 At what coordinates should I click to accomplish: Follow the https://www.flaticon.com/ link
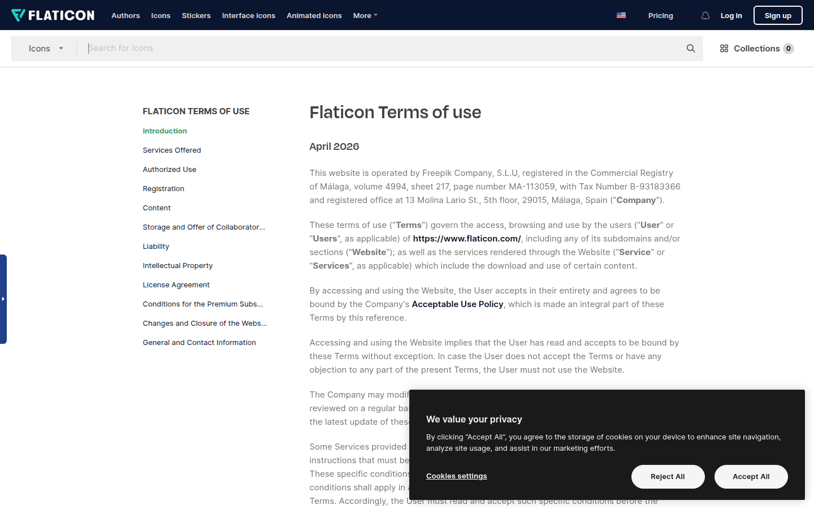pos(467,239)
